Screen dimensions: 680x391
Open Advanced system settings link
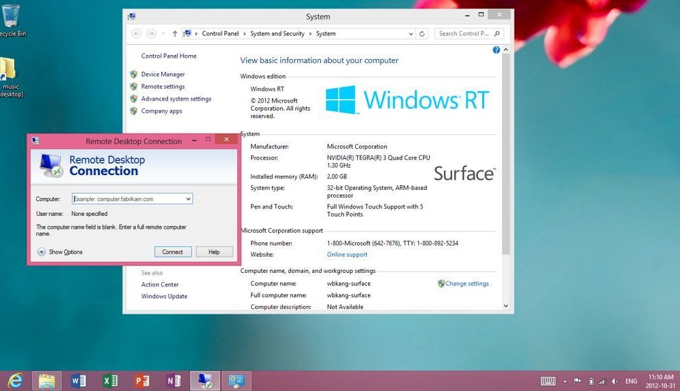click(176, 98)
